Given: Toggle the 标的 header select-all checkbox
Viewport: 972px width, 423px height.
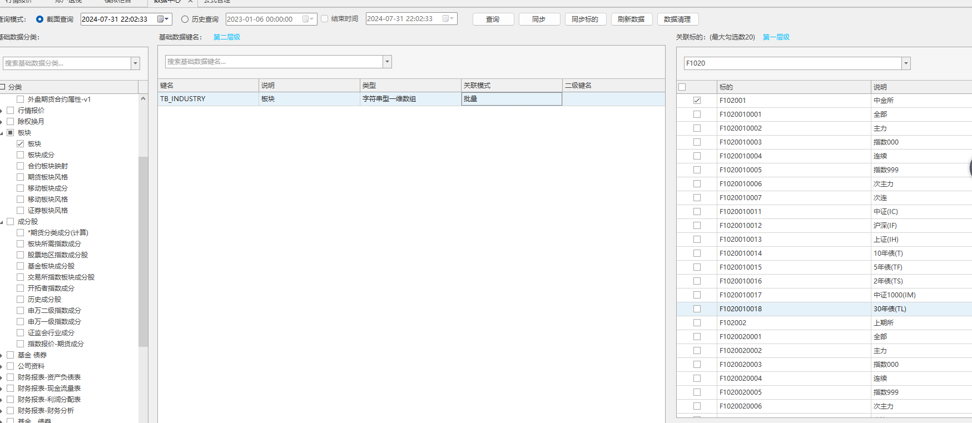Looking at the screenshot, I should pyautogui.click(x=682, y=87).
